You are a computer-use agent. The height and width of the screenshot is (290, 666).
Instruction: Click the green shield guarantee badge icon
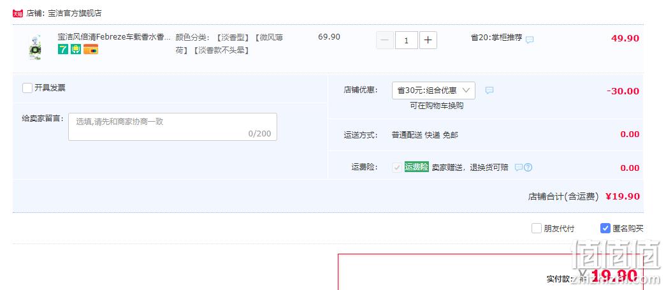point(76,49)
